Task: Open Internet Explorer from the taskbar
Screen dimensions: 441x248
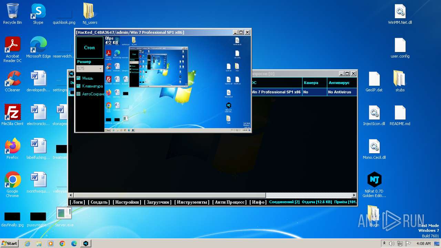Action: coord(28,244)
